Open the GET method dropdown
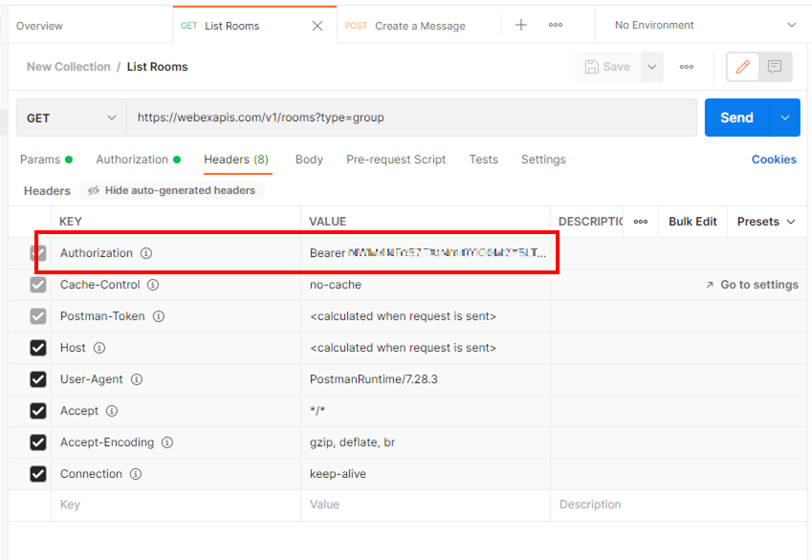 coord(70,117)
